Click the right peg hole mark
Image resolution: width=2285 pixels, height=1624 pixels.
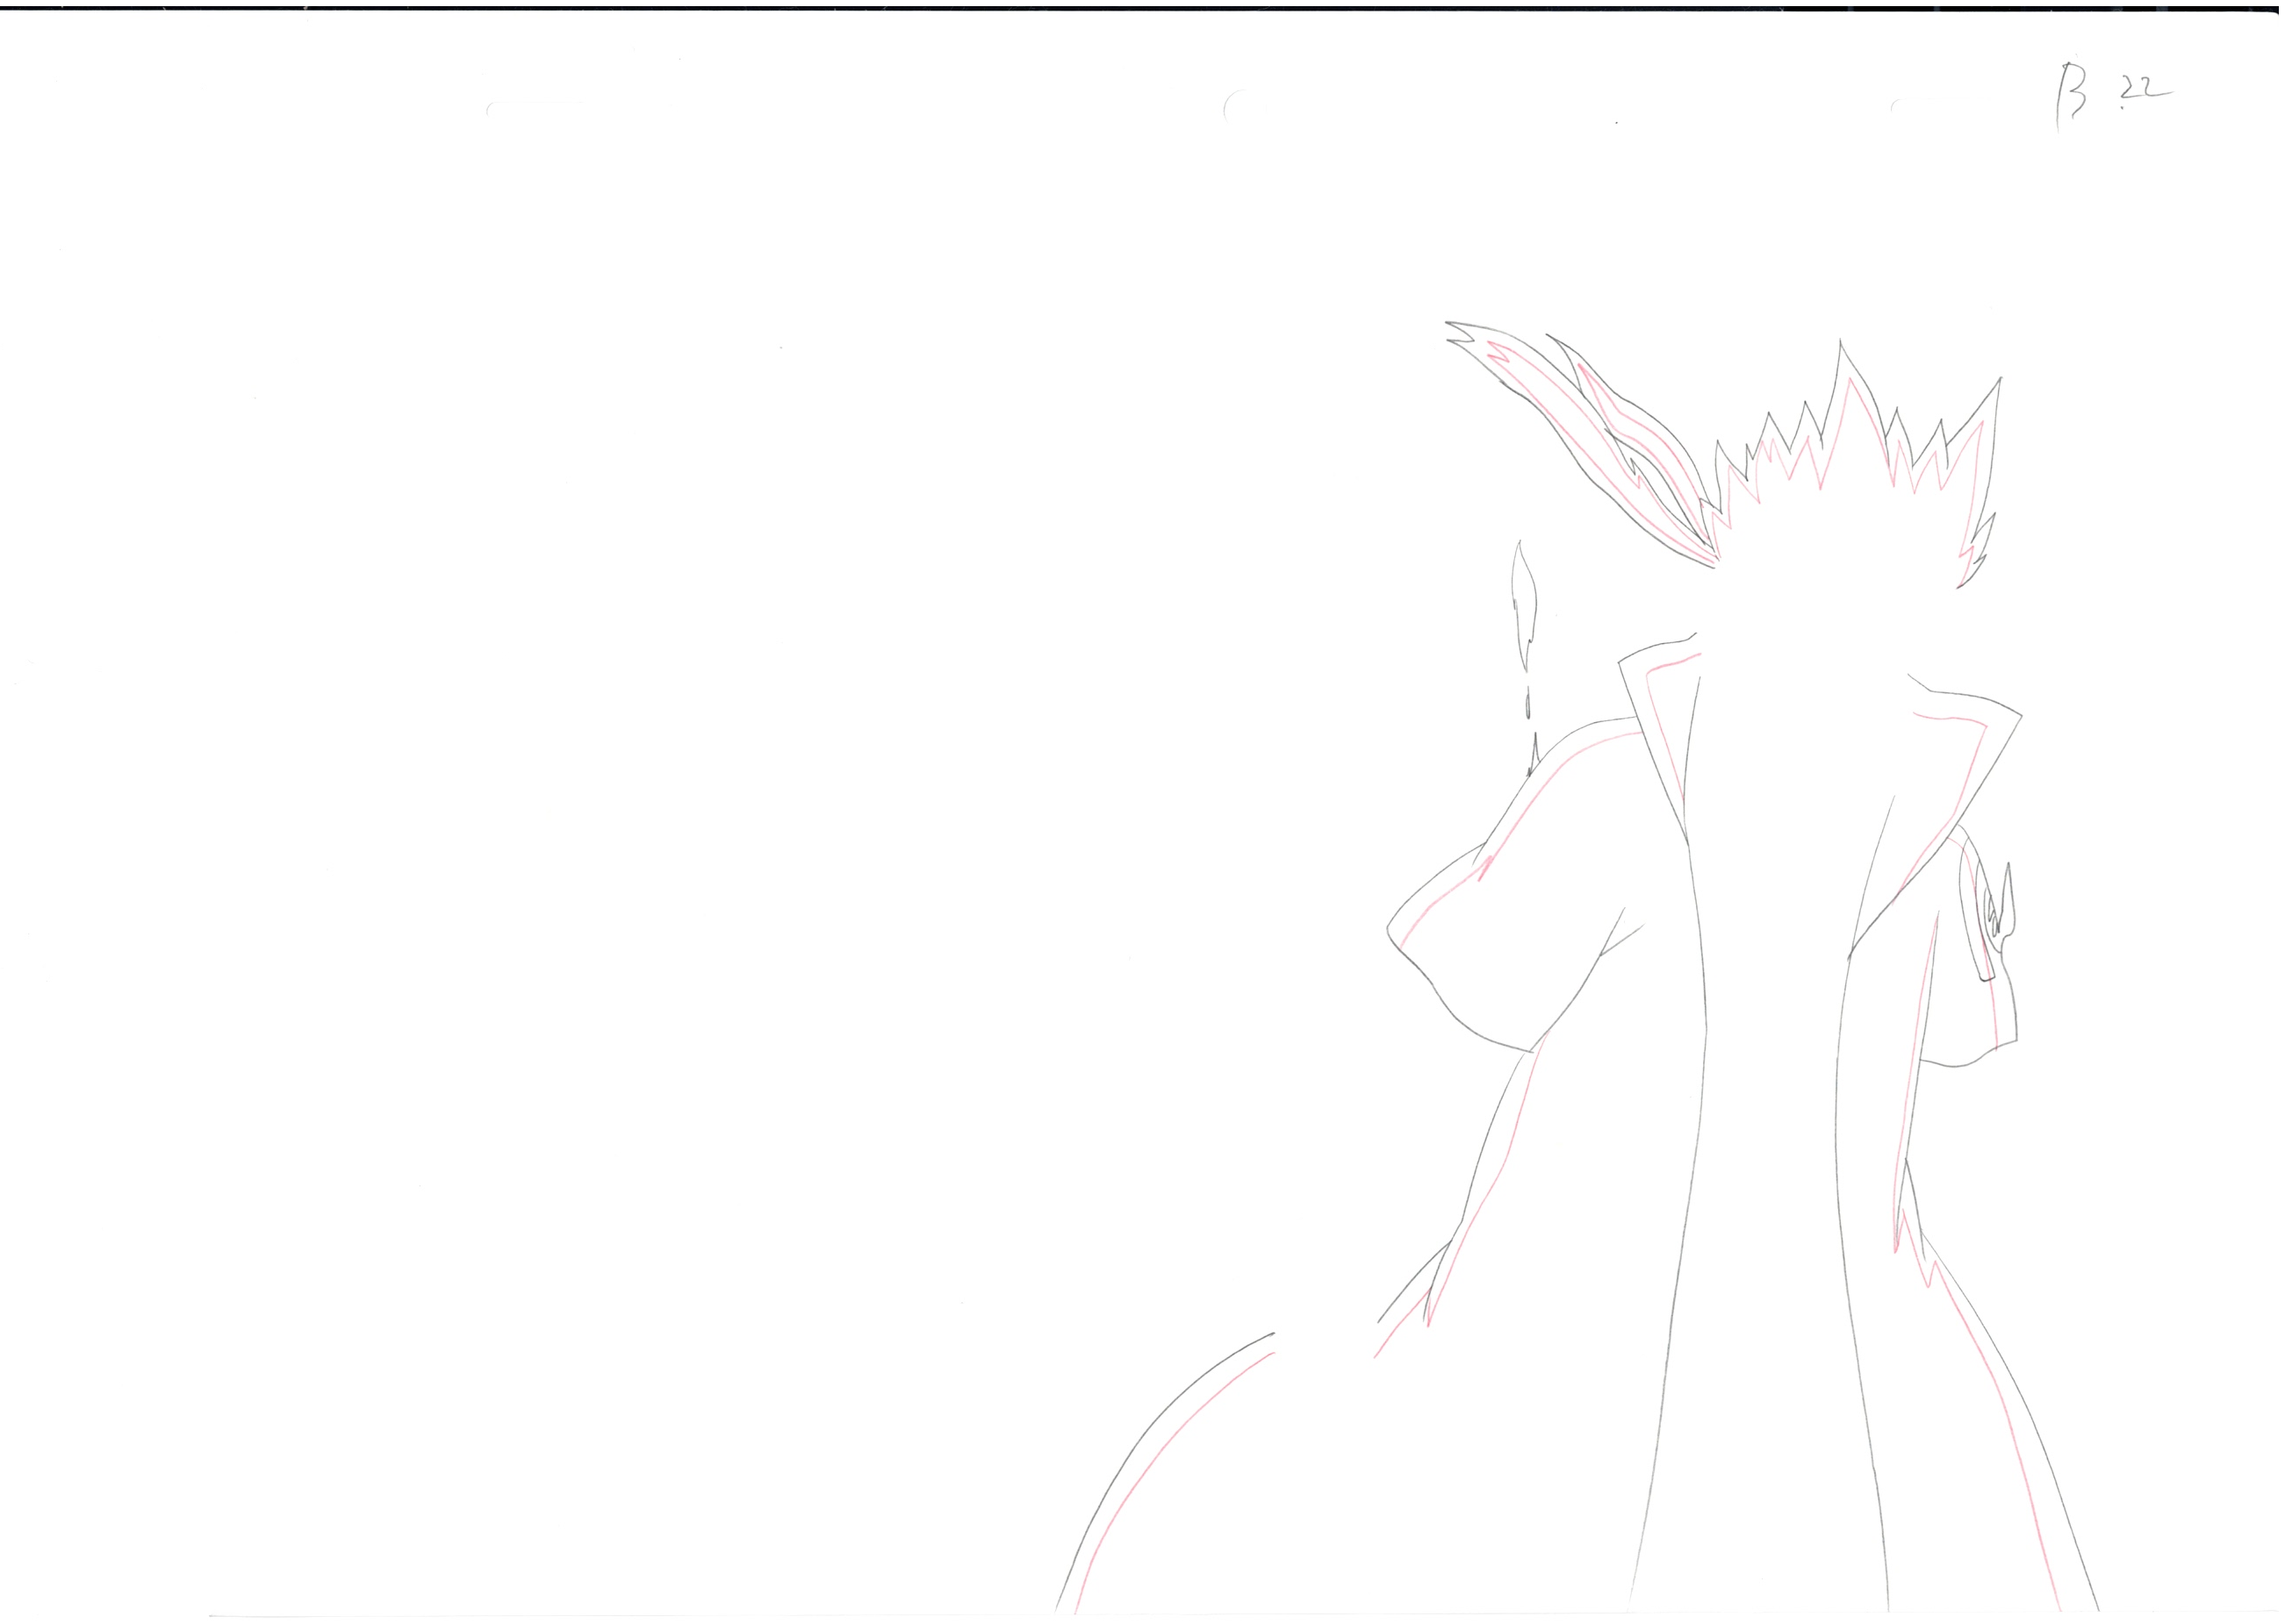pos(1895,104)
